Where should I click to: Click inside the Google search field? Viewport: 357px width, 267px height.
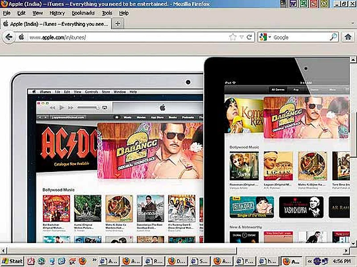(x=299, y=37)
